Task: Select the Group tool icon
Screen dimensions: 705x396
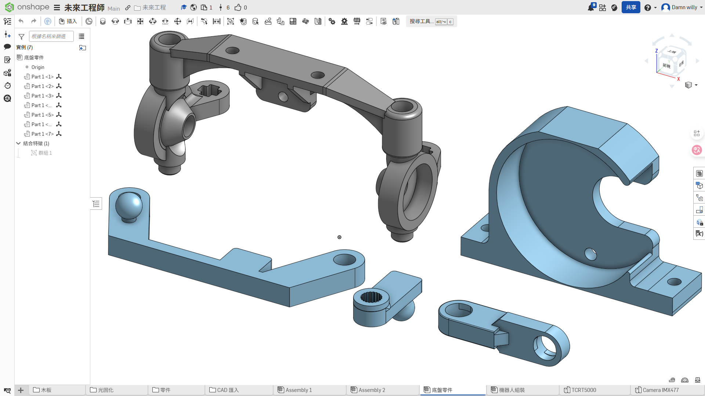Action: (231, 21)
